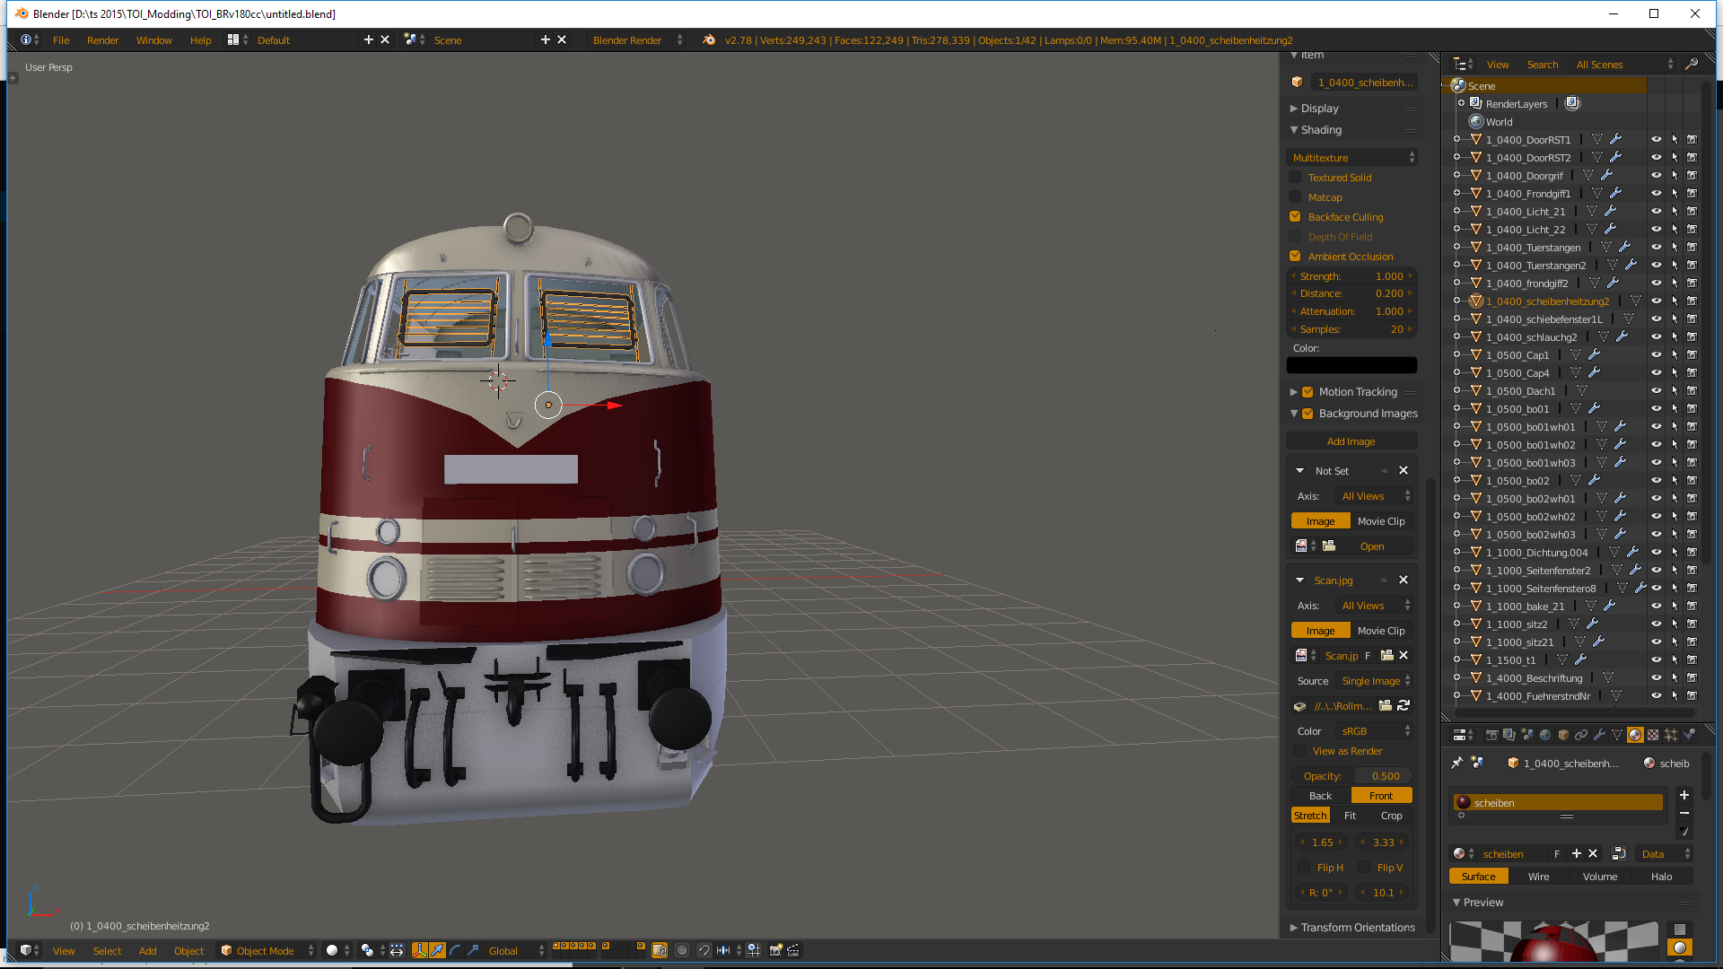1723x969 pixels.
Task: Click the Open button under Not Set
Action: pos(1371,546)
